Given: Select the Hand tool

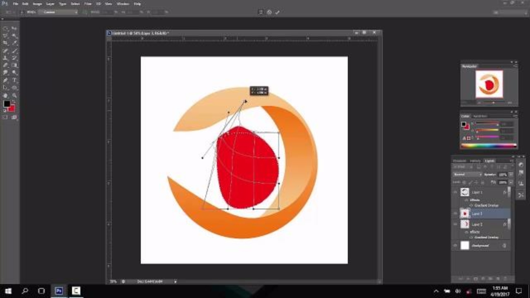Looking at the screenshot, I should click(6, 95).
